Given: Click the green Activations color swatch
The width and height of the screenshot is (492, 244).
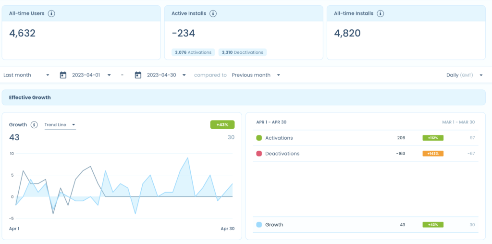Looking at the screenshot, I should [x=259, y=138].
